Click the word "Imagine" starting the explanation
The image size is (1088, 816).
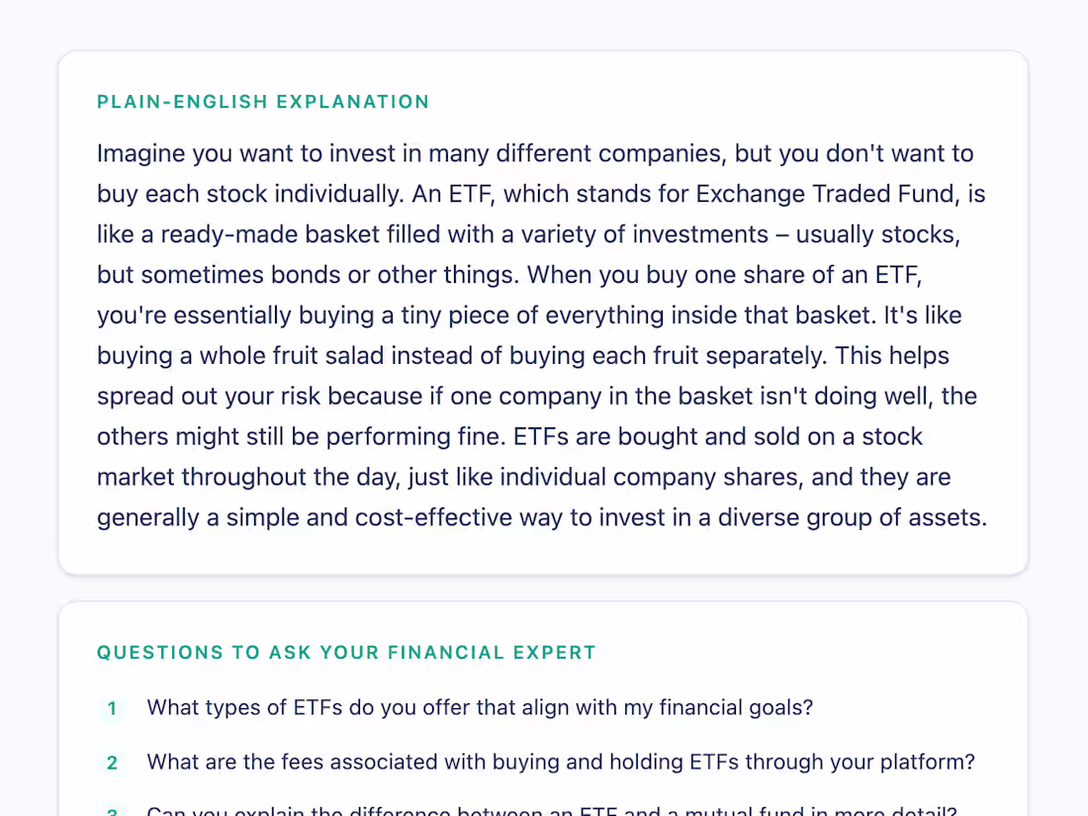coord(140,154)
